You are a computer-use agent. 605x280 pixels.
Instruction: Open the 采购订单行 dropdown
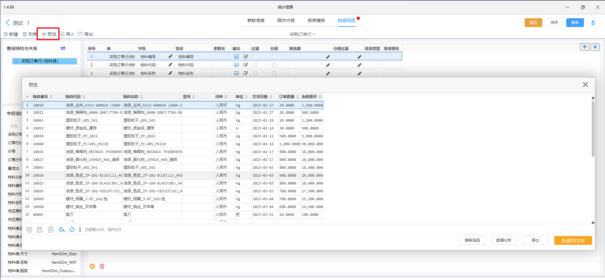[302, 34]
